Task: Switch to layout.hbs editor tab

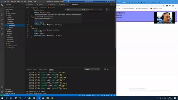Action: tap(30, 4)
